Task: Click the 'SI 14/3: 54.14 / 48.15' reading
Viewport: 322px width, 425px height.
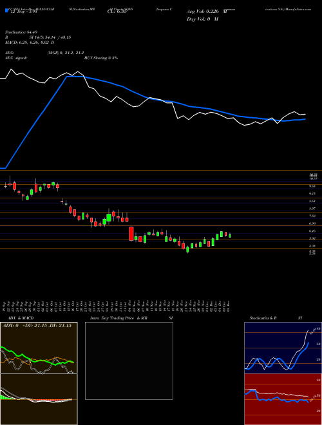Action: click(50, 37)
